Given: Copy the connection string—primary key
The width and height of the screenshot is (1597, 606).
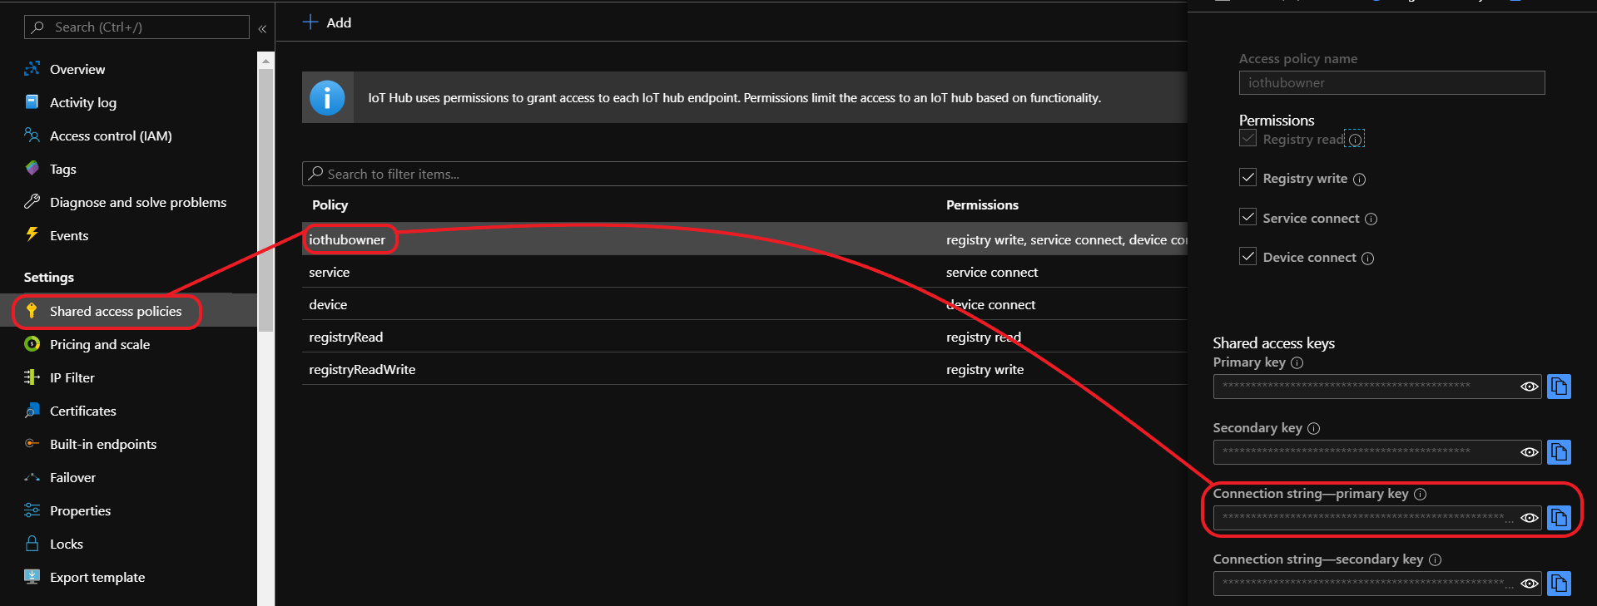Looking at the screenshot, I should (x=1558, y=518).
